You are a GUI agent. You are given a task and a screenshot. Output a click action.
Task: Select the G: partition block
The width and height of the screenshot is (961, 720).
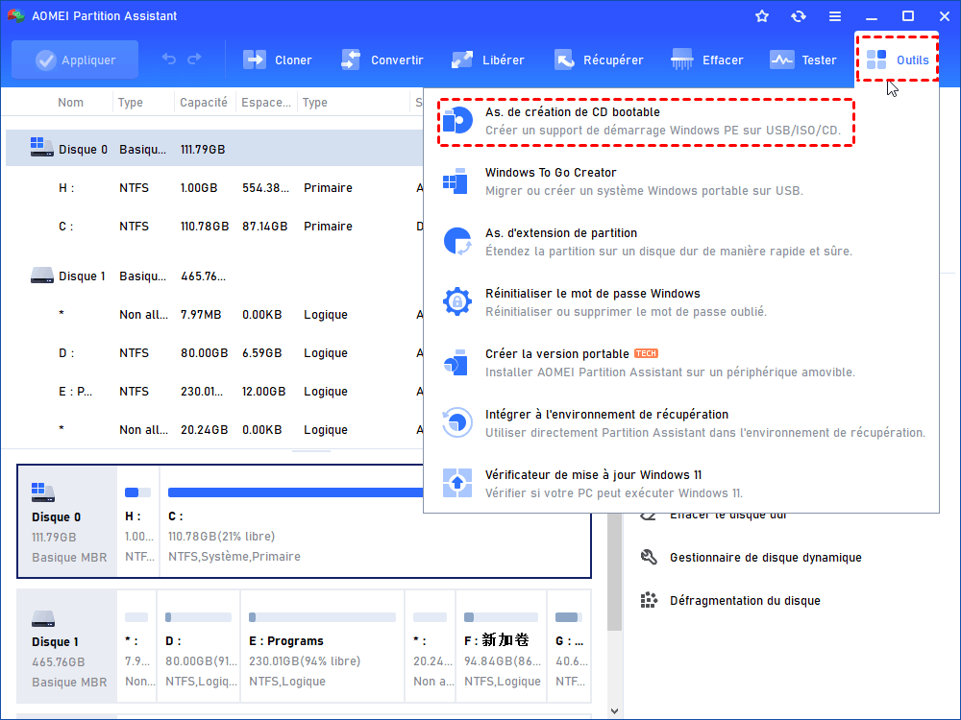click(569, 646)
